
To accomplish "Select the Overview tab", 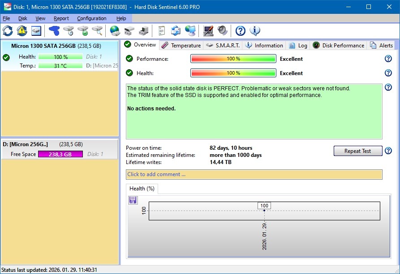I will click(140, 45).
